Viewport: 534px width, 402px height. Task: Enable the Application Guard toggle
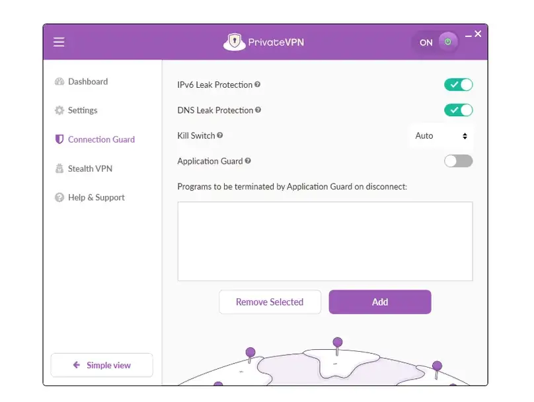tap(459, 161)
